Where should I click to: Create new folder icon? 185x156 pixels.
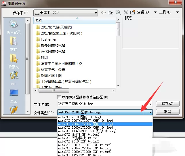[x=133, y=12]
